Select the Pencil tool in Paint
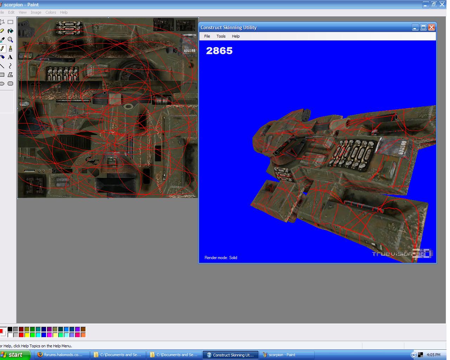The image size is (450, 360). 2,49
